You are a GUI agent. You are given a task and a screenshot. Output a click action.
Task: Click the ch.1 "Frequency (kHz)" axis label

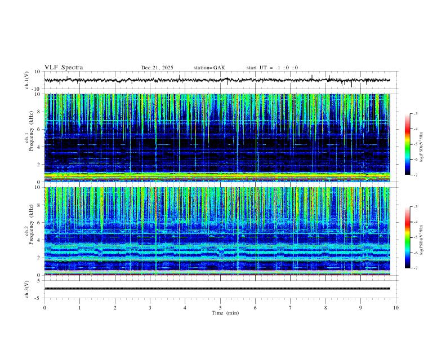coord(32,130)
